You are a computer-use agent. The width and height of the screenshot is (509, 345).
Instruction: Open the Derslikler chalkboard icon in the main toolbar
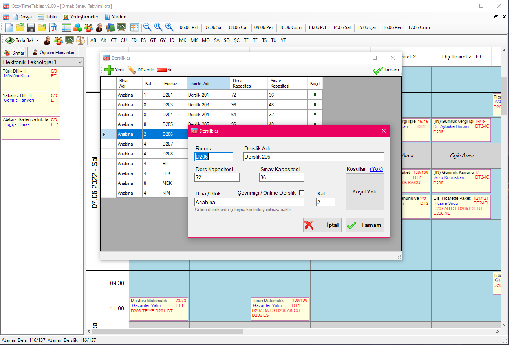click(x=121, y=27)
